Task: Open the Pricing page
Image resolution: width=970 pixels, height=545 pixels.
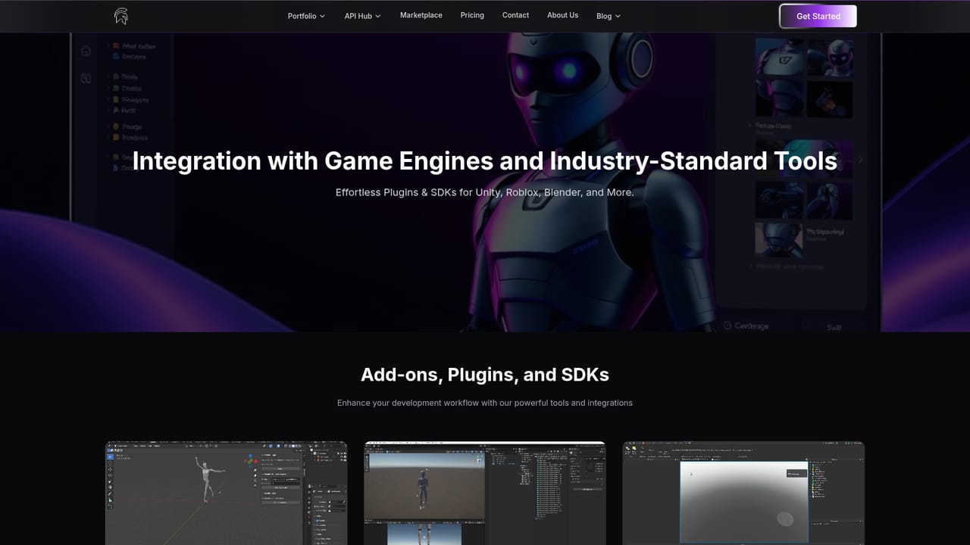Action: point(472,15)
